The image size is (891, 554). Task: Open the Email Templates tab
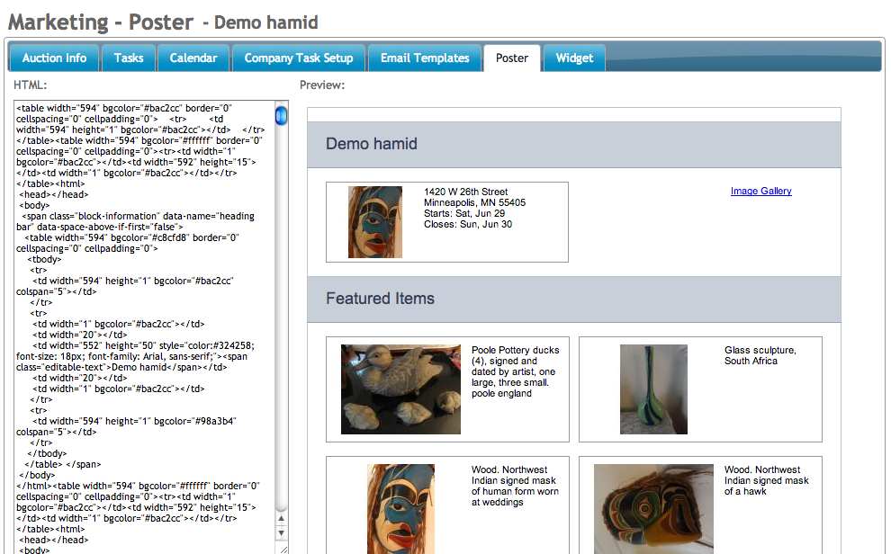[425, 58]
